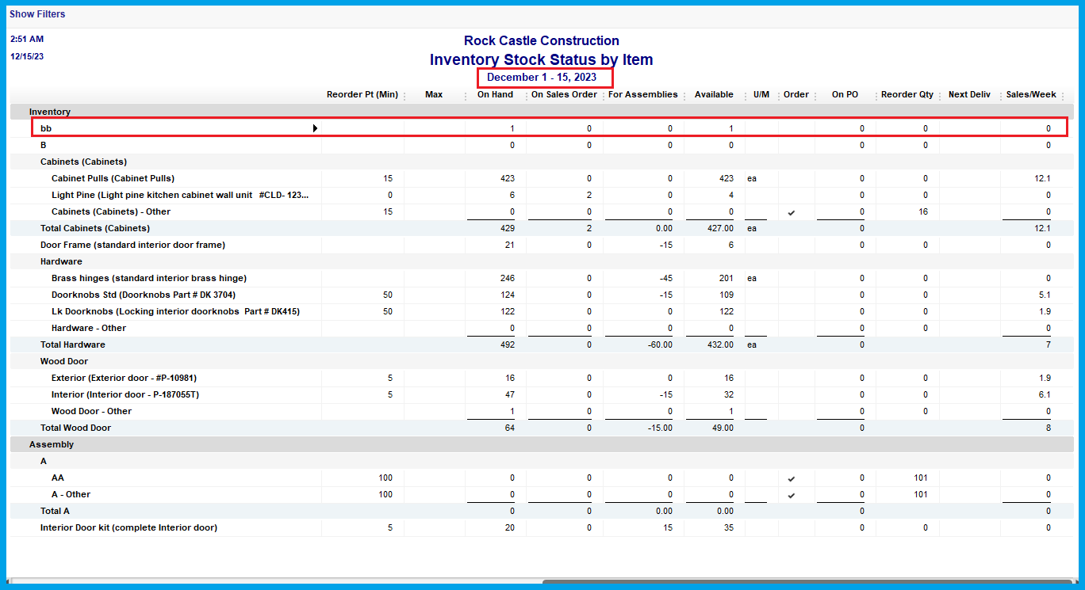
Task: Click the On Hand column header
Action: 495,94
